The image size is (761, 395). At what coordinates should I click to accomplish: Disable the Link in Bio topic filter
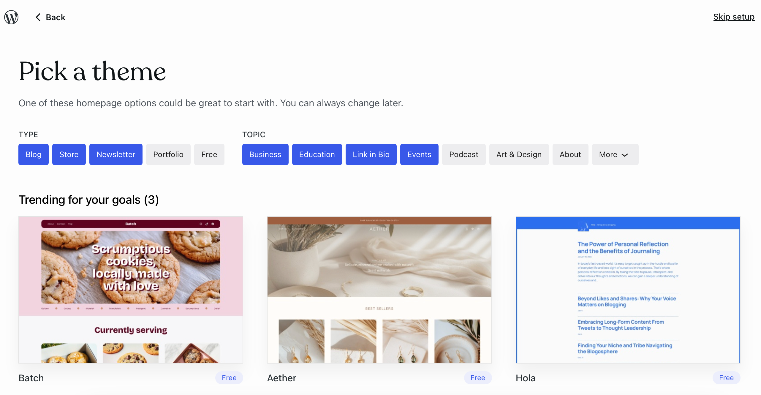[x=371, y=154]
